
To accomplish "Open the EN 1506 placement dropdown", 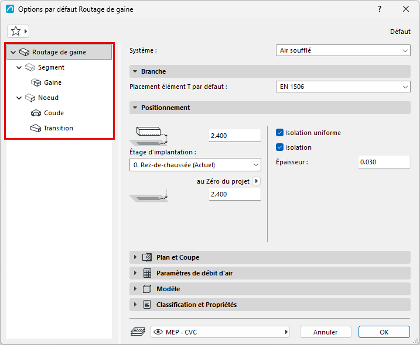I will [343, 87].
